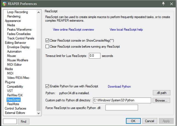Click 'python34.dll is installed.' status text
This screenshot has height=126, width=177.
click(x=74, y=93)
